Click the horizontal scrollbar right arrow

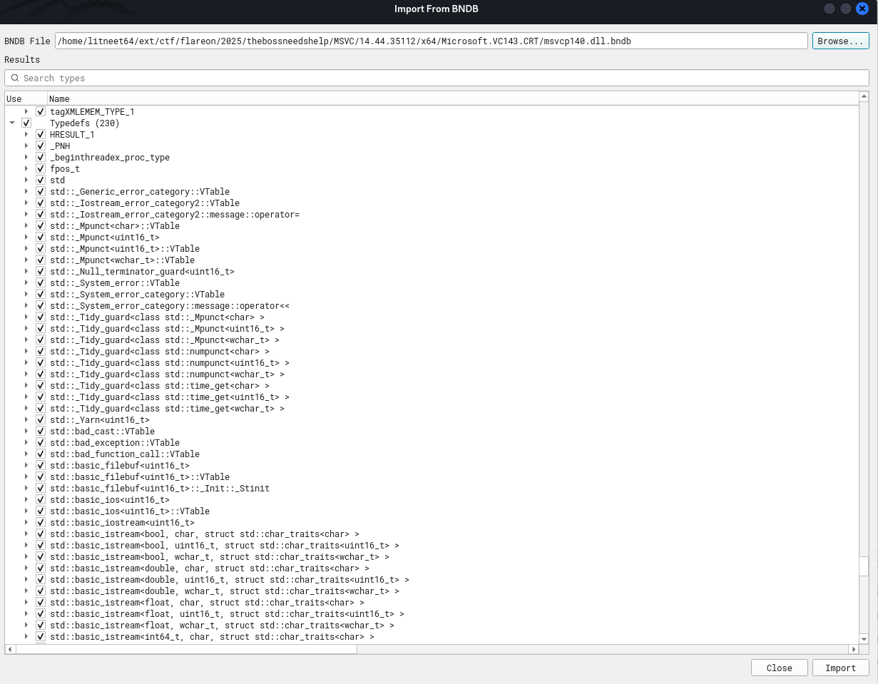(853, 649)
